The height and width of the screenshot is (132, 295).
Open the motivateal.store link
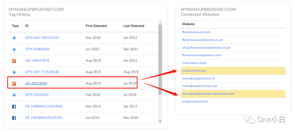pos(194,63)
